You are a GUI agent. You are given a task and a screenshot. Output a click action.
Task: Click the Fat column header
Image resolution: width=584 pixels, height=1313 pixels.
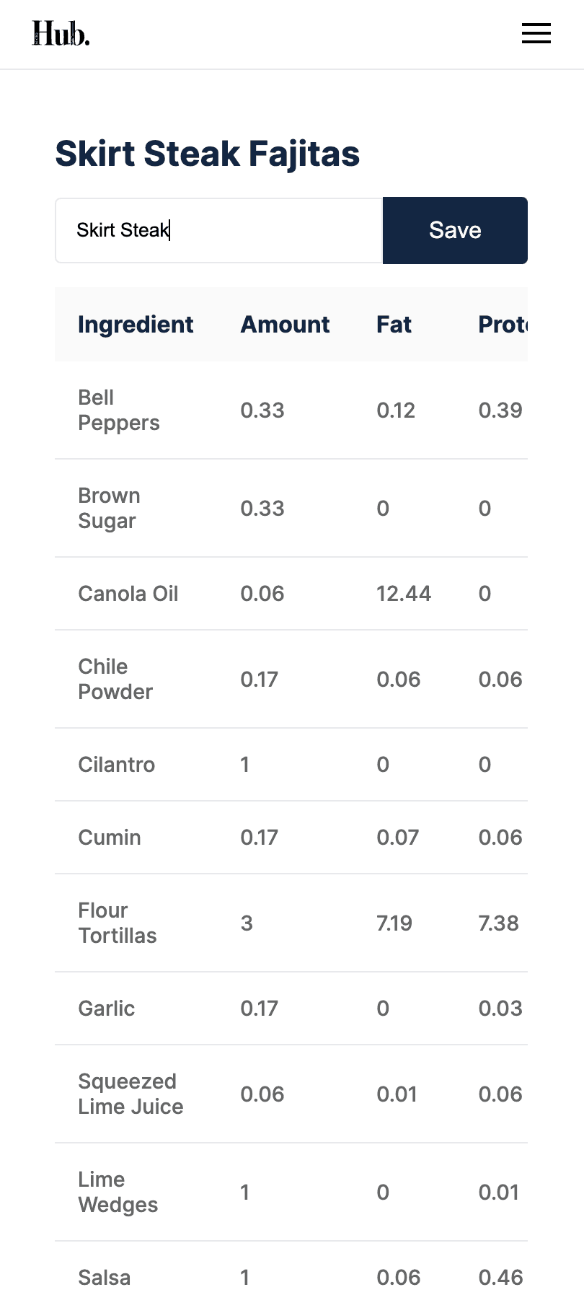394,325
